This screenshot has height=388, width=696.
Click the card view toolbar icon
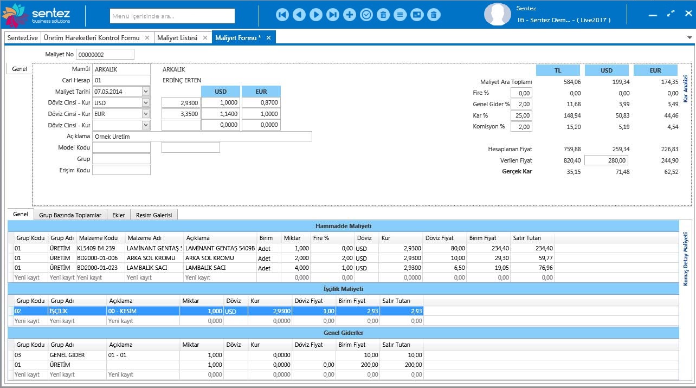click(x=417, y=15)
